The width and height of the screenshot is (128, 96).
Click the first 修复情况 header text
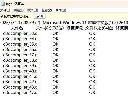[75, 28]
